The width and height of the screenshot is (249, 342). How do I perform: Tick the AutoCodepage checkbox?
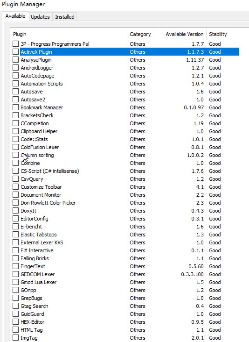15,76
